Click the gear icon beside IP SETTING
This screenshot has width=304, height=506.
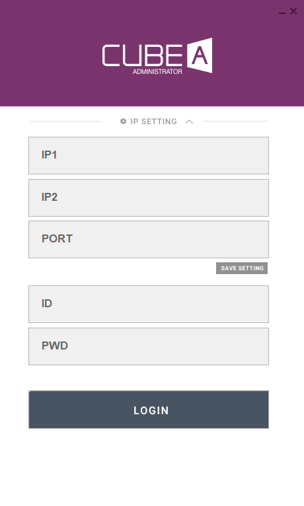point(123,122)
